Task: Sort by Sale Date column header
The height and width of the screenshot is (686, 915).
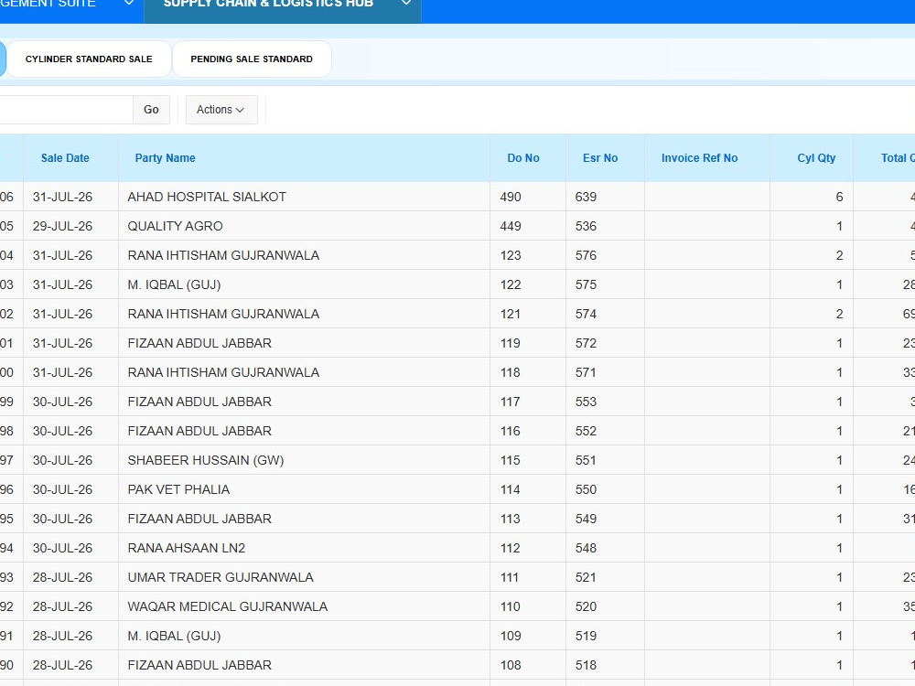Action: pyautogui.click(x=65, y=158)
